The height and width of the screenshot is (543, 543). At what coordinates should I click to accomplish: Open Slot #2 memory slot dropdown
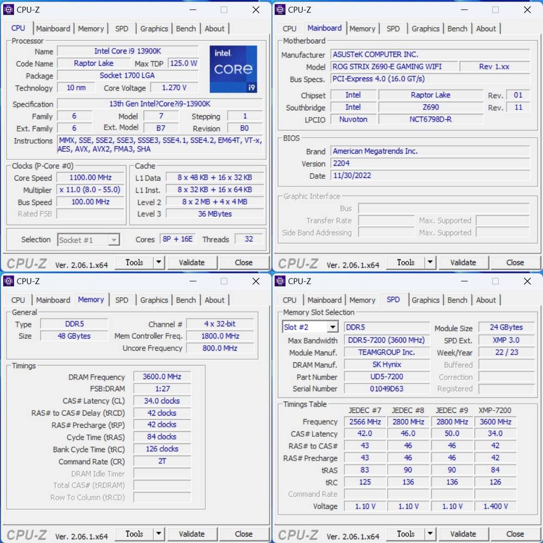(310, 327)
